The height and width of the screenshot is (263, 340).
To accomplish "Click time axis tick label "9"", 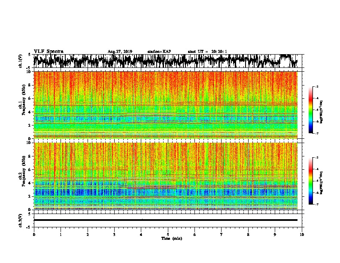I will tap(275, 235).
